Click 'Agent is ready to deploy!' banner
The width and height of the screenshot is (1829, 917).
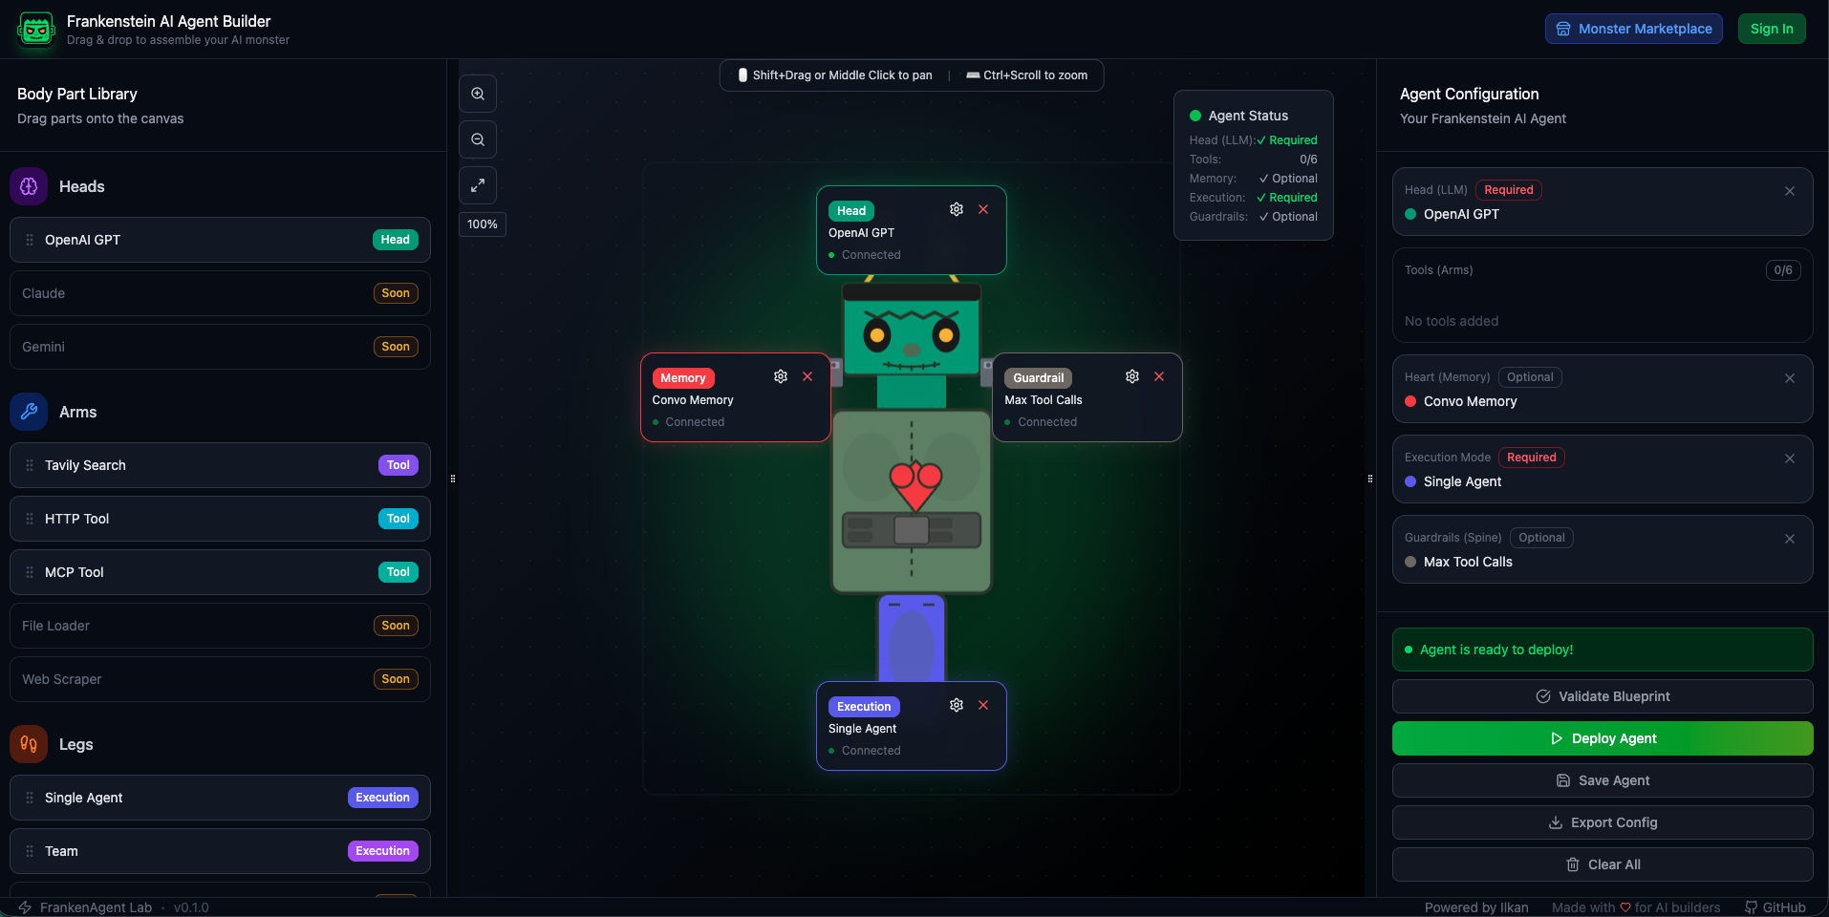[1603, 650]
